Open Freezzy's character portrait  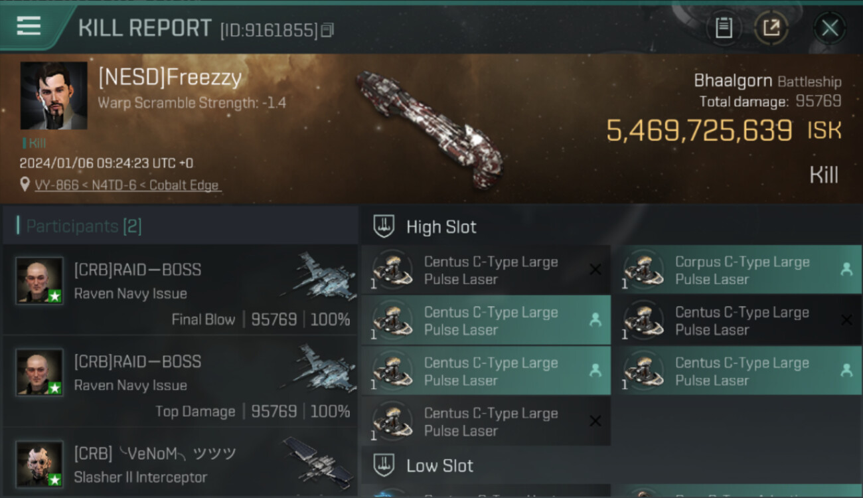[54, 96]
